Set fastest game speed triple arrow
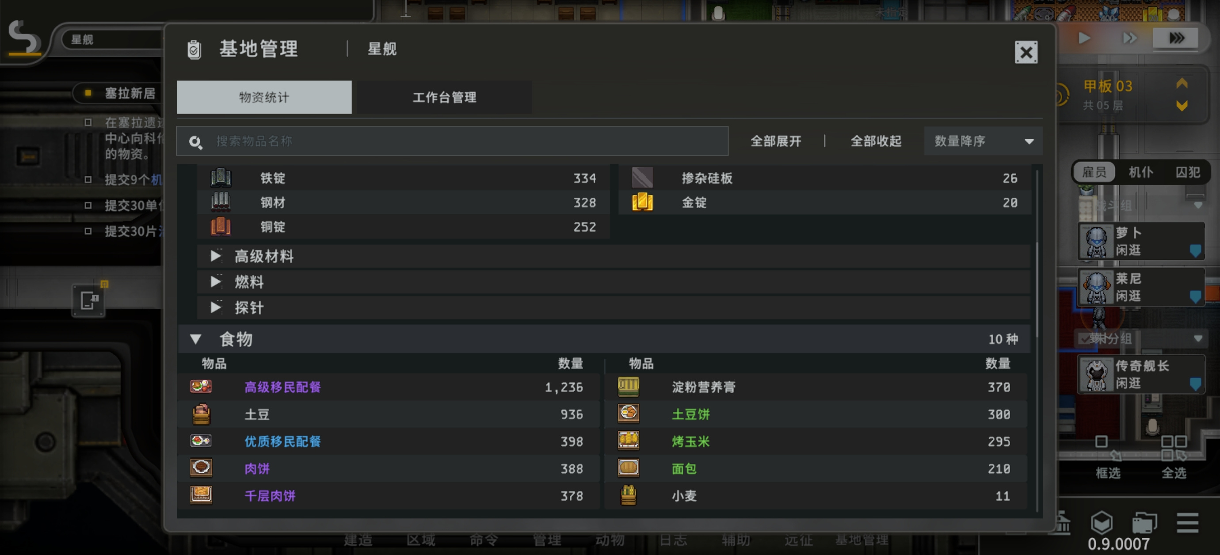Image resolution: width=1220 pixels, height=555 pixels. point(1176,38)
